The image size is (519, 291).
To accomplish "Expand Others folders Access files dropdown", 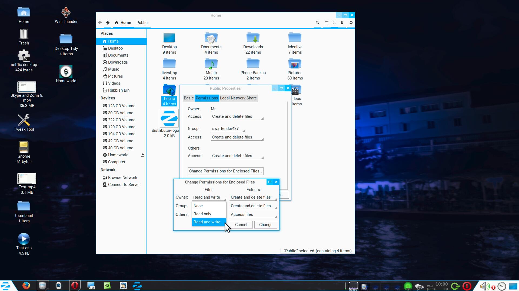I will [x=253, y=214].
